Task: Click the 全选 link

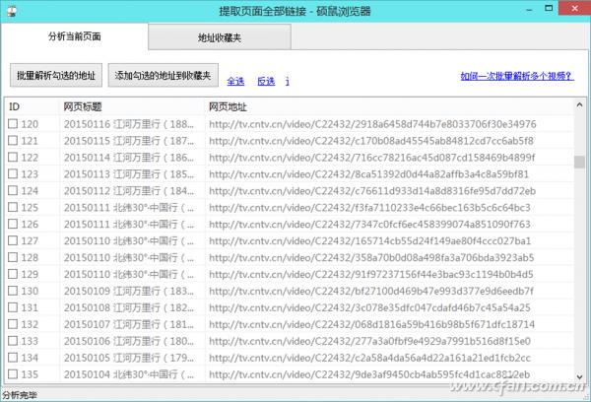Action: coord(235,81)
